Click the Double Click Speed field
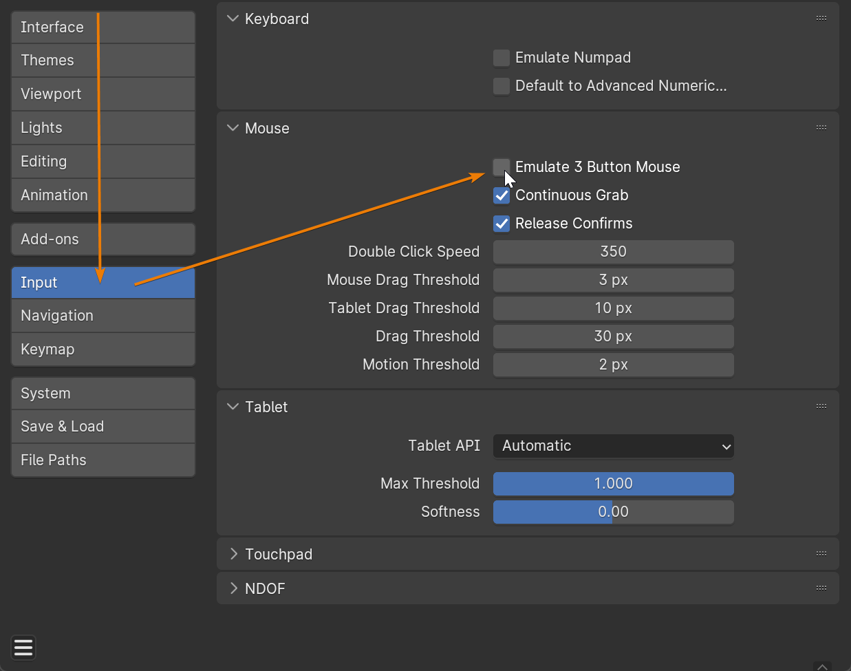The height and width of the screenshot is (671, 851). pyautogui.click(x=613, y=252)
